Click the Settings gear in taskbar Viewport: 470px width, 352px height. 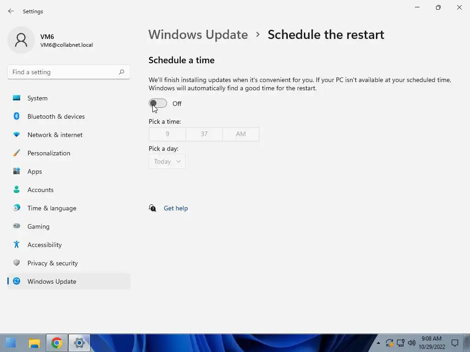[79, 343]
